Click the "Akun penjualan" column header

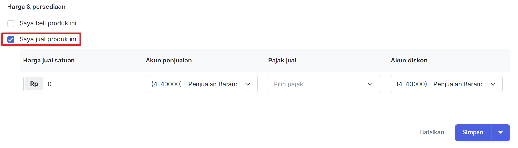coord(169,61)
